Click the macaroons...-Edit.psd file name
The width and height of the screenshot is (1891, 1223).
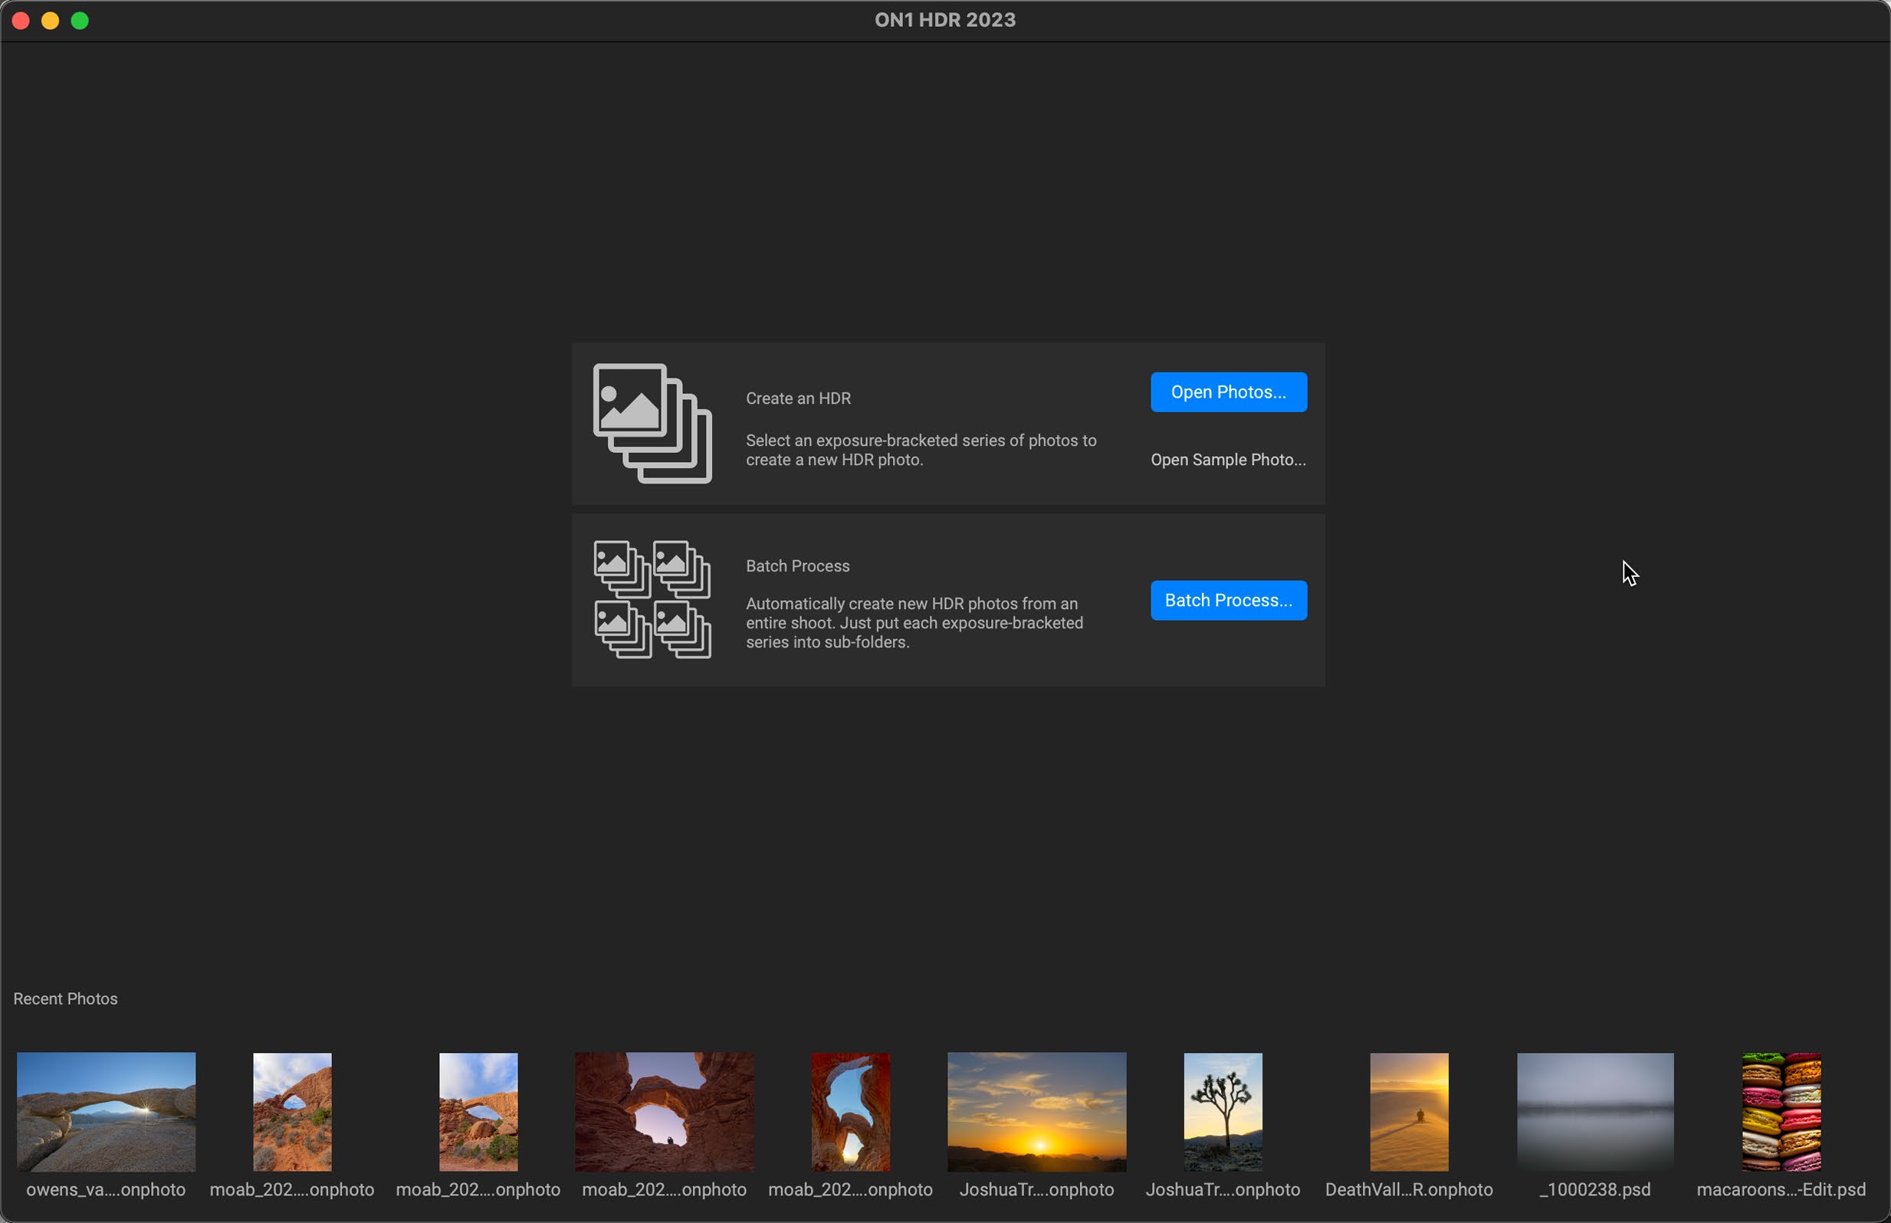tap(1781, 1189)
